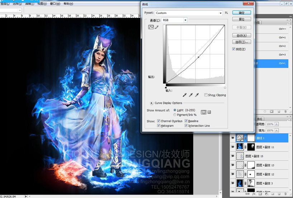Hide layer 图层 4 副本 13
The height and width of the screenshot is (198, 293).
[x=233, y=165]
